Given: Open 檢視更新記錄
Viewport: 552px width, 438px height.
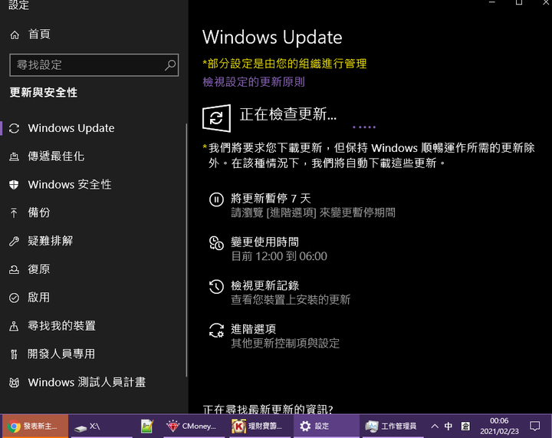Looking at the screenshot, I should (x=264, y=285).
